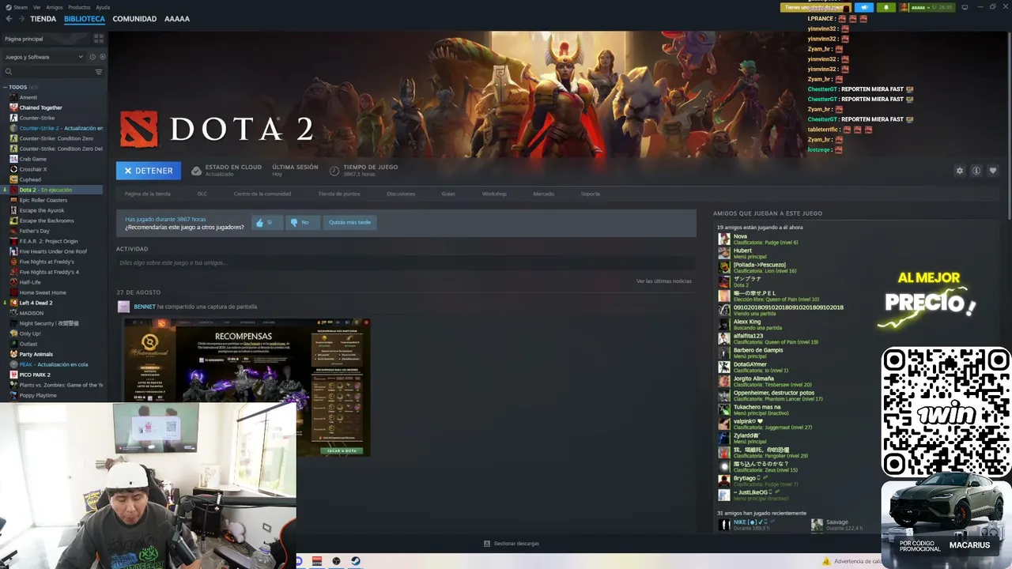Screen dimensions: 1012x569
Task: Open the Ayuda menu
Action: pos(103,7)
